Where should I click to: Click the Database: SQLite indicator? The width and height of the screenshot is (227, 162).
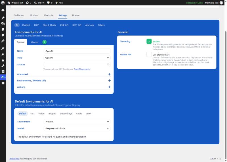(x=194, y=3)
